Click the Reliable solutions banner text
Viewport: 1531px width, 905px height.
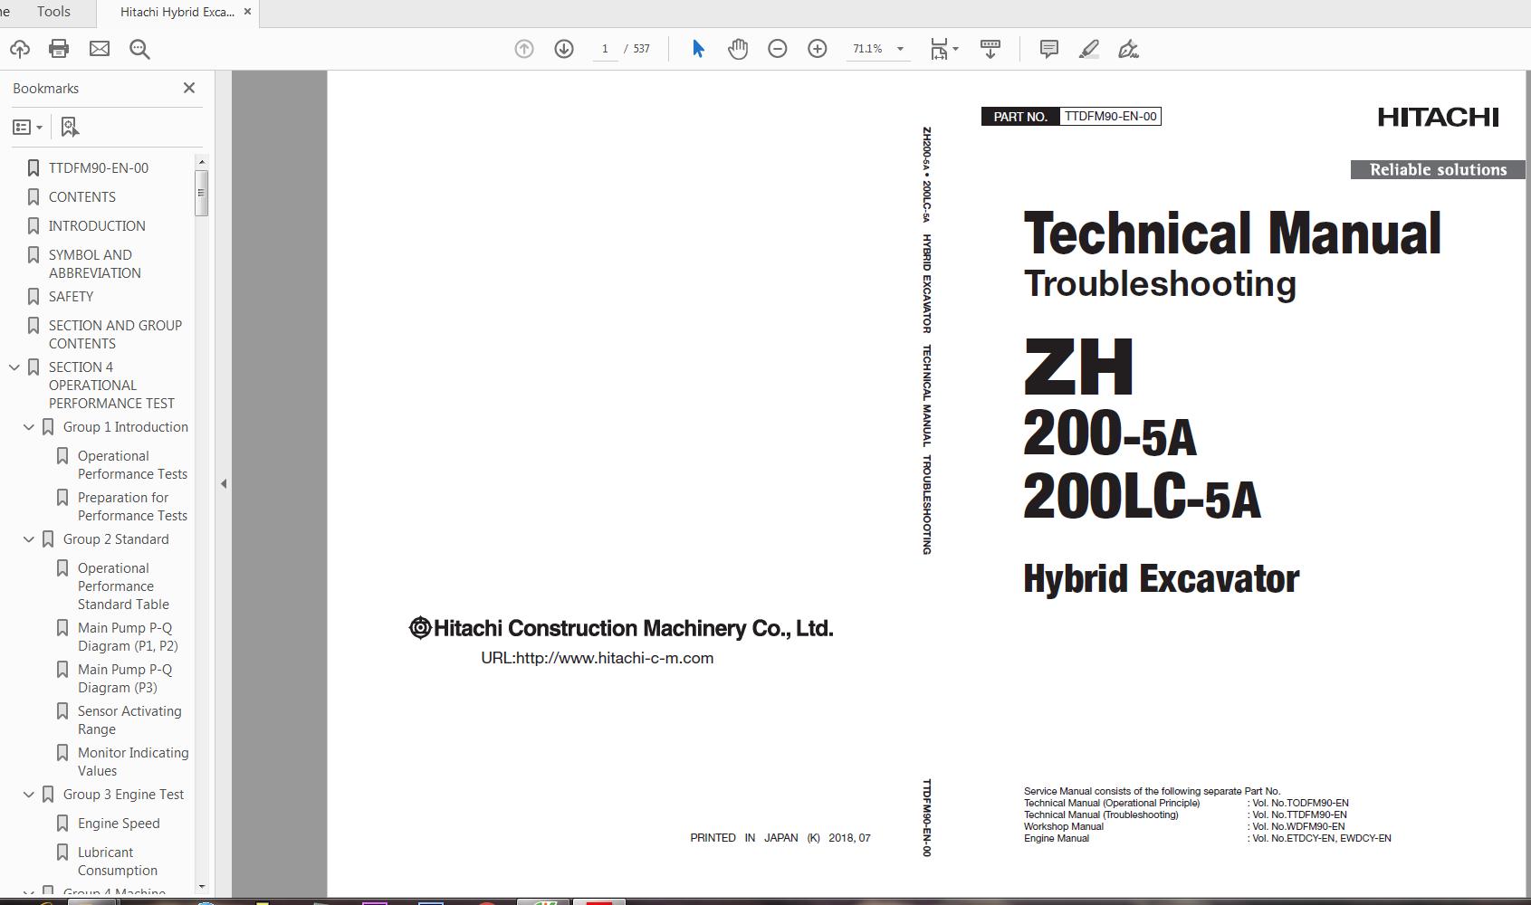(1438, 170)
